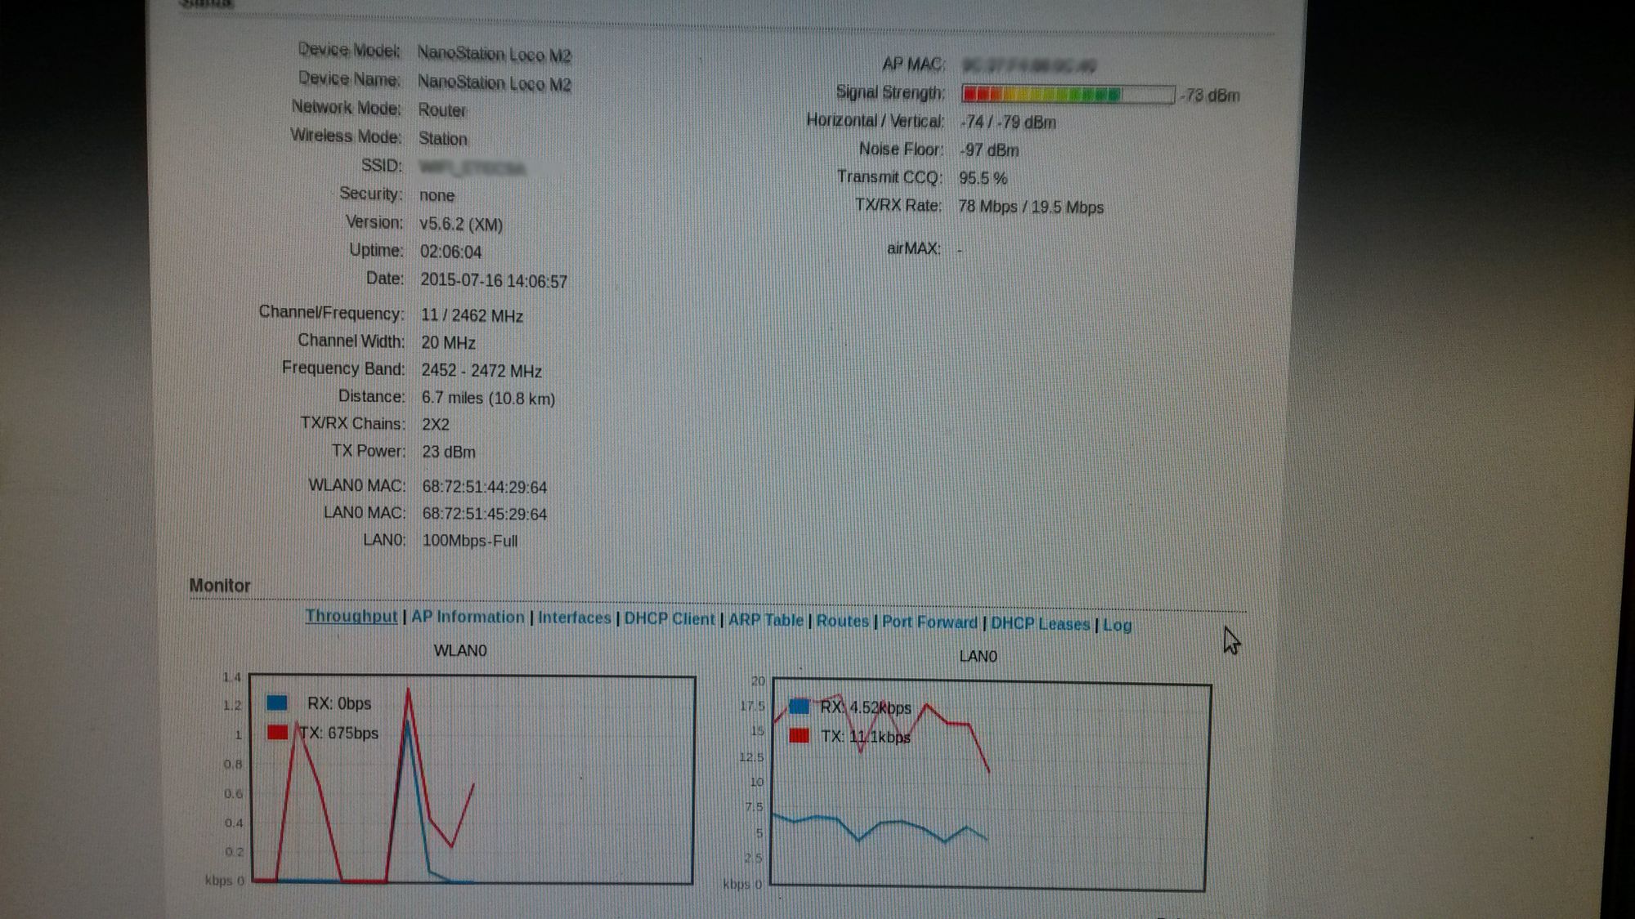
Task: Select the Interfaces monitor link
Action: point(574,618)
